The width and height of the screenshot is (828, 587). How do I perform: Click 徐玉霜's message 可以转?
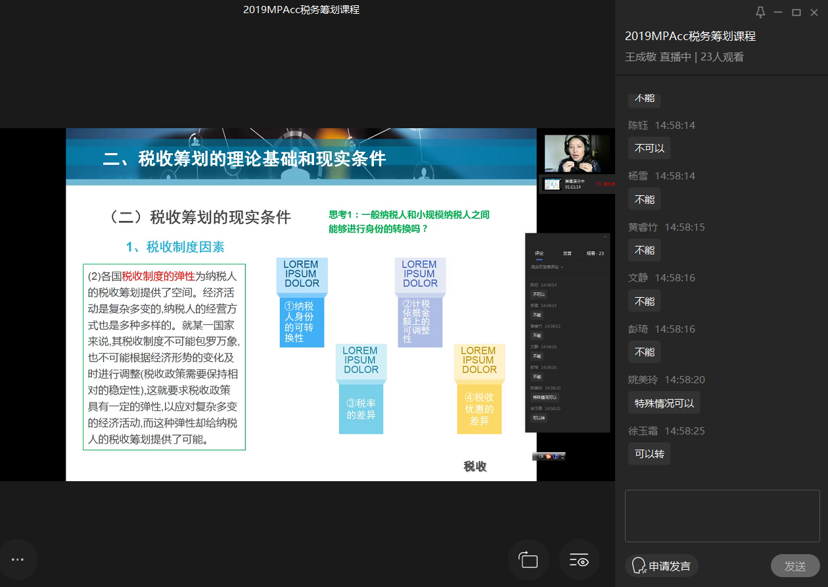[x=649, y=454]
